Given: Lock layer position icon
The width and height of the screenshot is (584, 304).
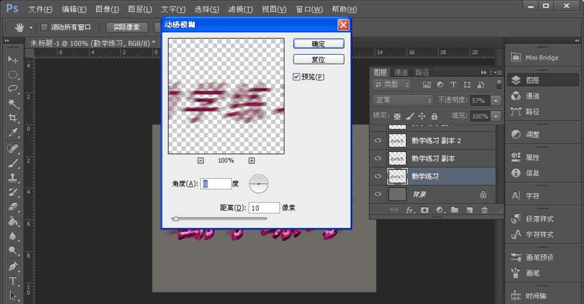Looking at the screenshot, I should [x=422, y=116].
